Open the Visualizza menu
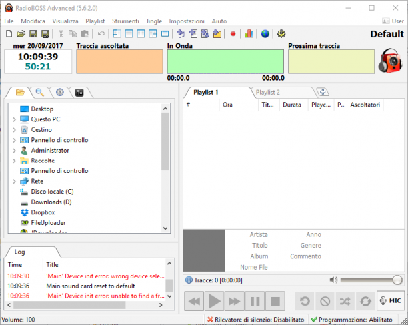408x325 pixels. coord(65,21)
